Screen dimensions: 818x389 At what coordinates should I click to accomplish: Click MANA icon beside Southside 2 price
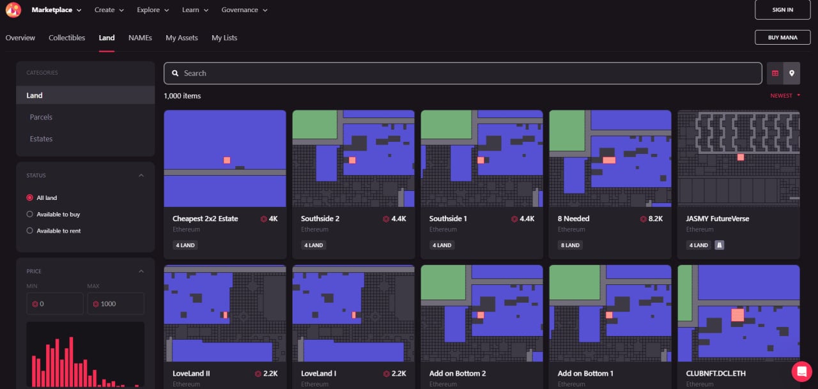click(386, 218)
